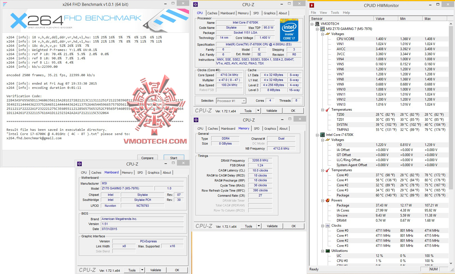Click the MSI Z170 GAMING 7 motherboard icon
Screen dimensions: 455x274
(322, 29)
